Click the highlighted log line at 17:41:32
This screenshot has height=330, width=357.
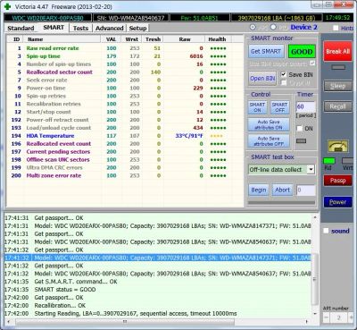(x=158, y=258)
